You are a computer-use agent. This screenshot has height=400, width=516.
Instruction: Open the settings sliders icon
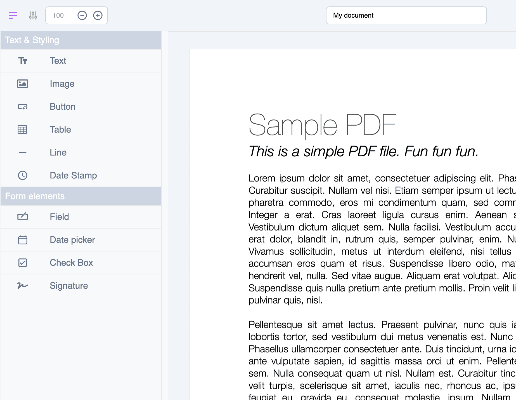click(x=33, y=15)
